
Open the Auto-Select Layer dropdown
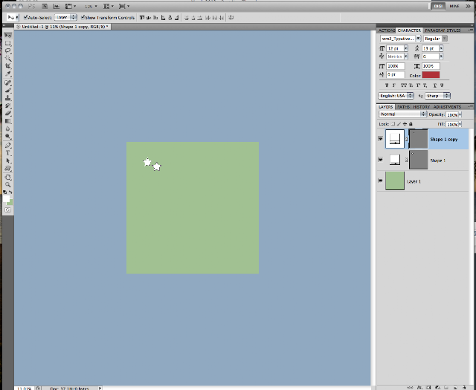[65, 17]
